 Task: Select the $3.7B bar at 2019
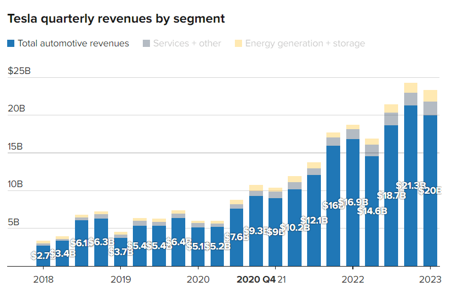coord(121,257)
